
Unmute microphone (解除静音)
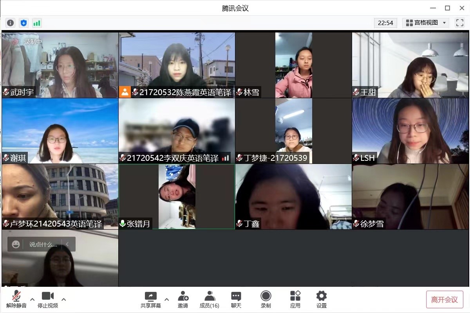pyautogui.click(x=16, y=299)
